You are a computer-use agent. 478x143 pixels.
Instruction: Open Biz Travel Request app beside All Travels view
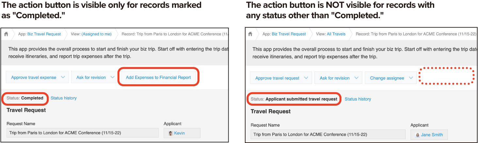point(289,34)
